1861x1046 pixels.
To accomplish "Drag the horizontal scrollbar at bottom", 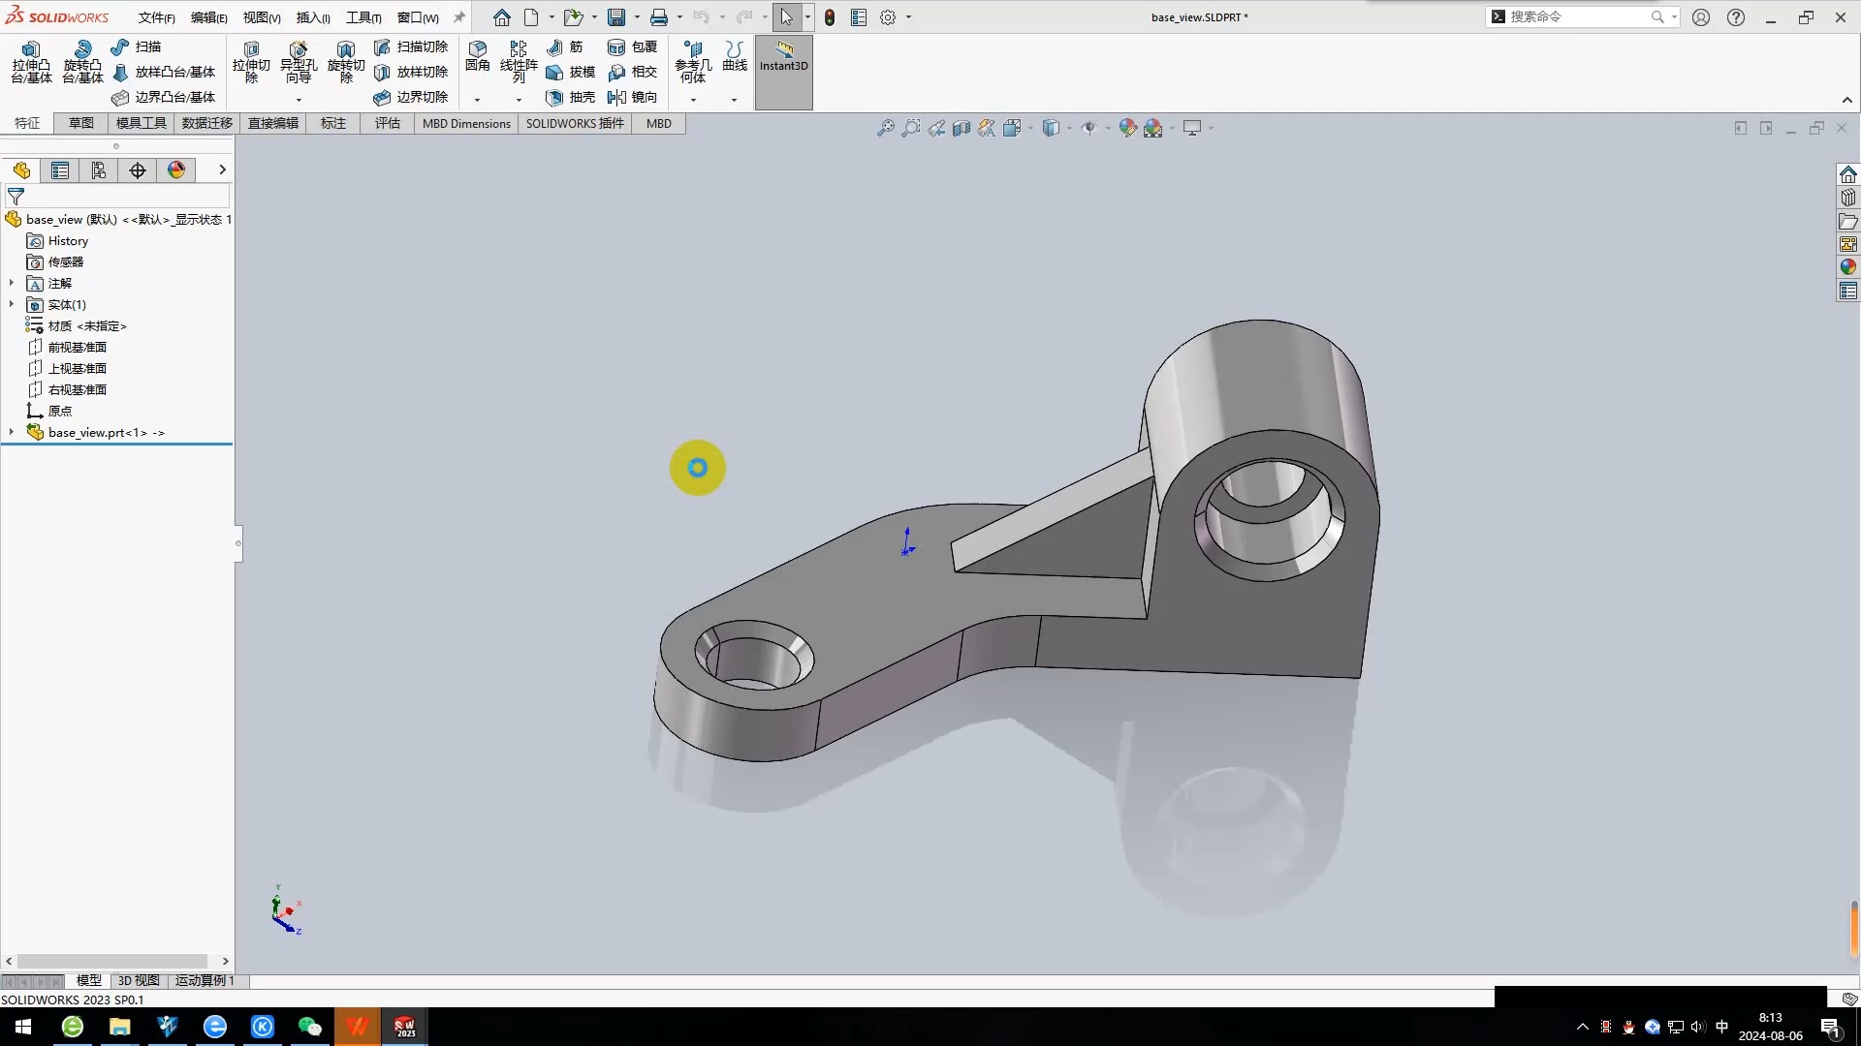I will pos(115,962).
